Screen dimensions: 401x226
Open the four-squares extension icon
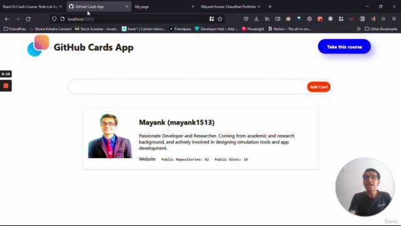[341, 19]
